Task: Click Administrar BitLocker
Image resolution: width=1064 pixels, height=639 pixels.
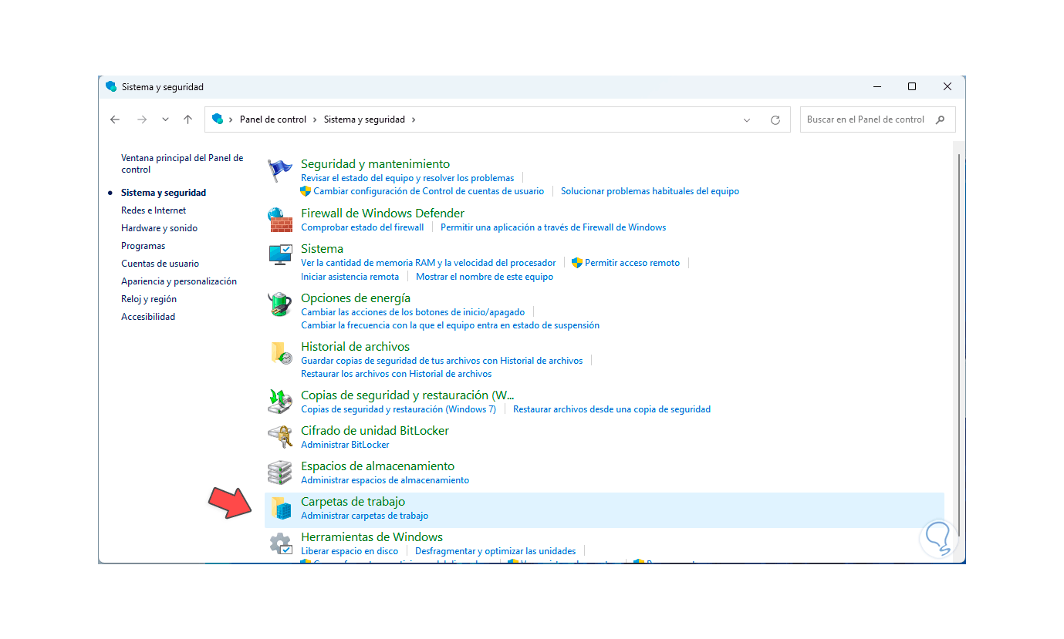Action: [x=345, y=445]
